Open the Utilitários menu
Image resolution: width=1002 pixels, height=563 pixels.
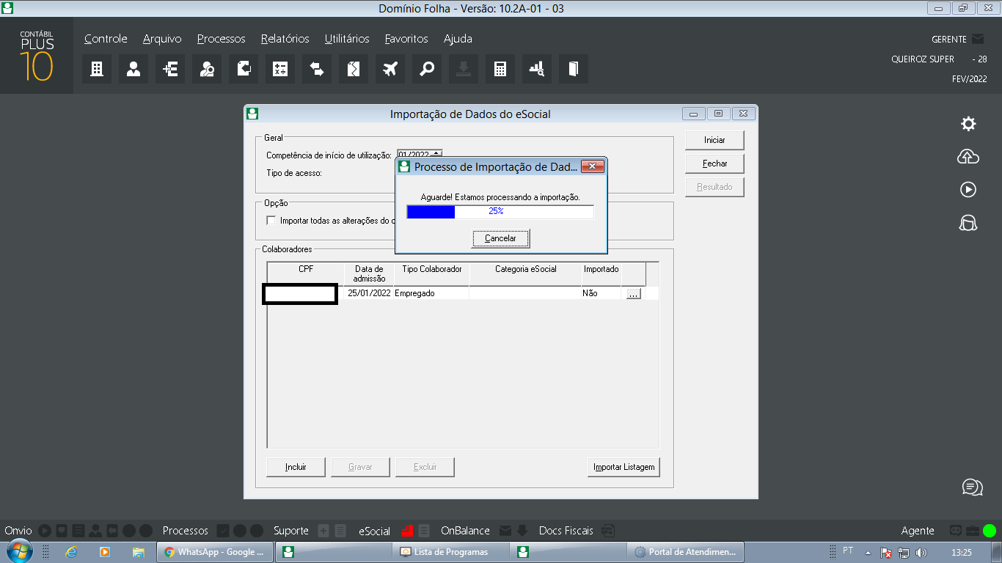coord(347,39)
